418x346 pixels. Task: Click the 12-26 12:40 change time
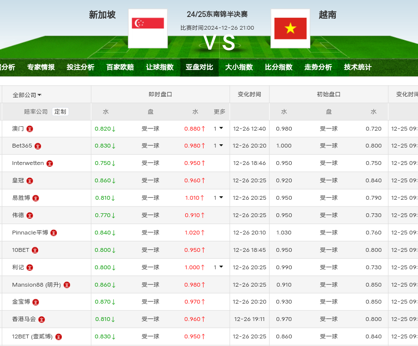(x=249, y=129)
